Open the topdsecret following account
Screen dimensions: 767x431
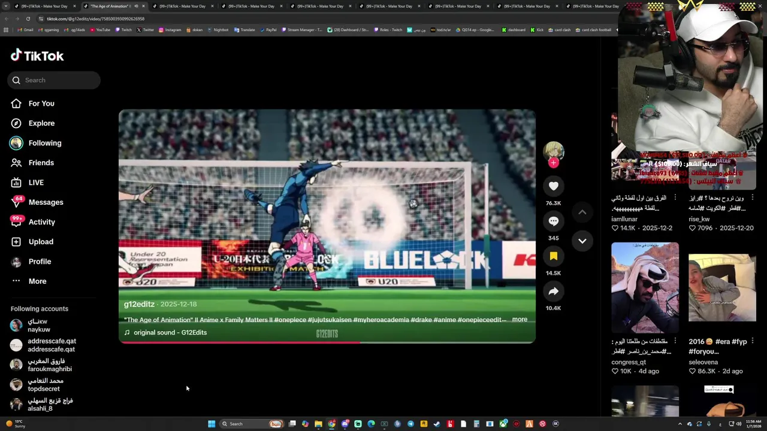37,385
